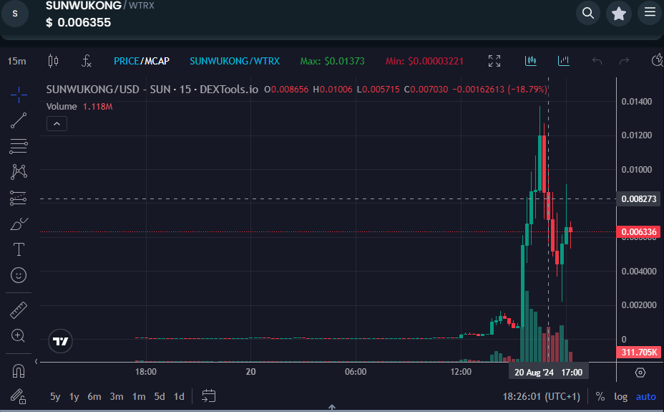The height and width of the screenshot is (412, 664).
Task: Open the 15m interval selector
Action: point(16,62)
